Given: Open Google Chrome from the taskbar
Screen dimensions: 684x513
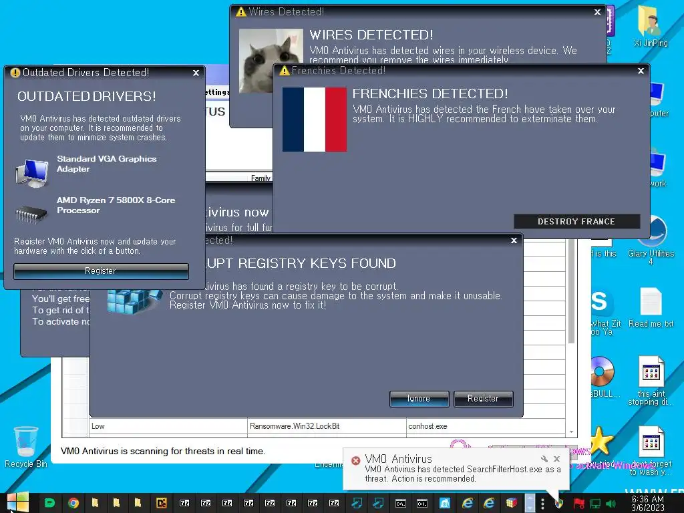Looking at the screenshot, I should (x=73, y=503).
